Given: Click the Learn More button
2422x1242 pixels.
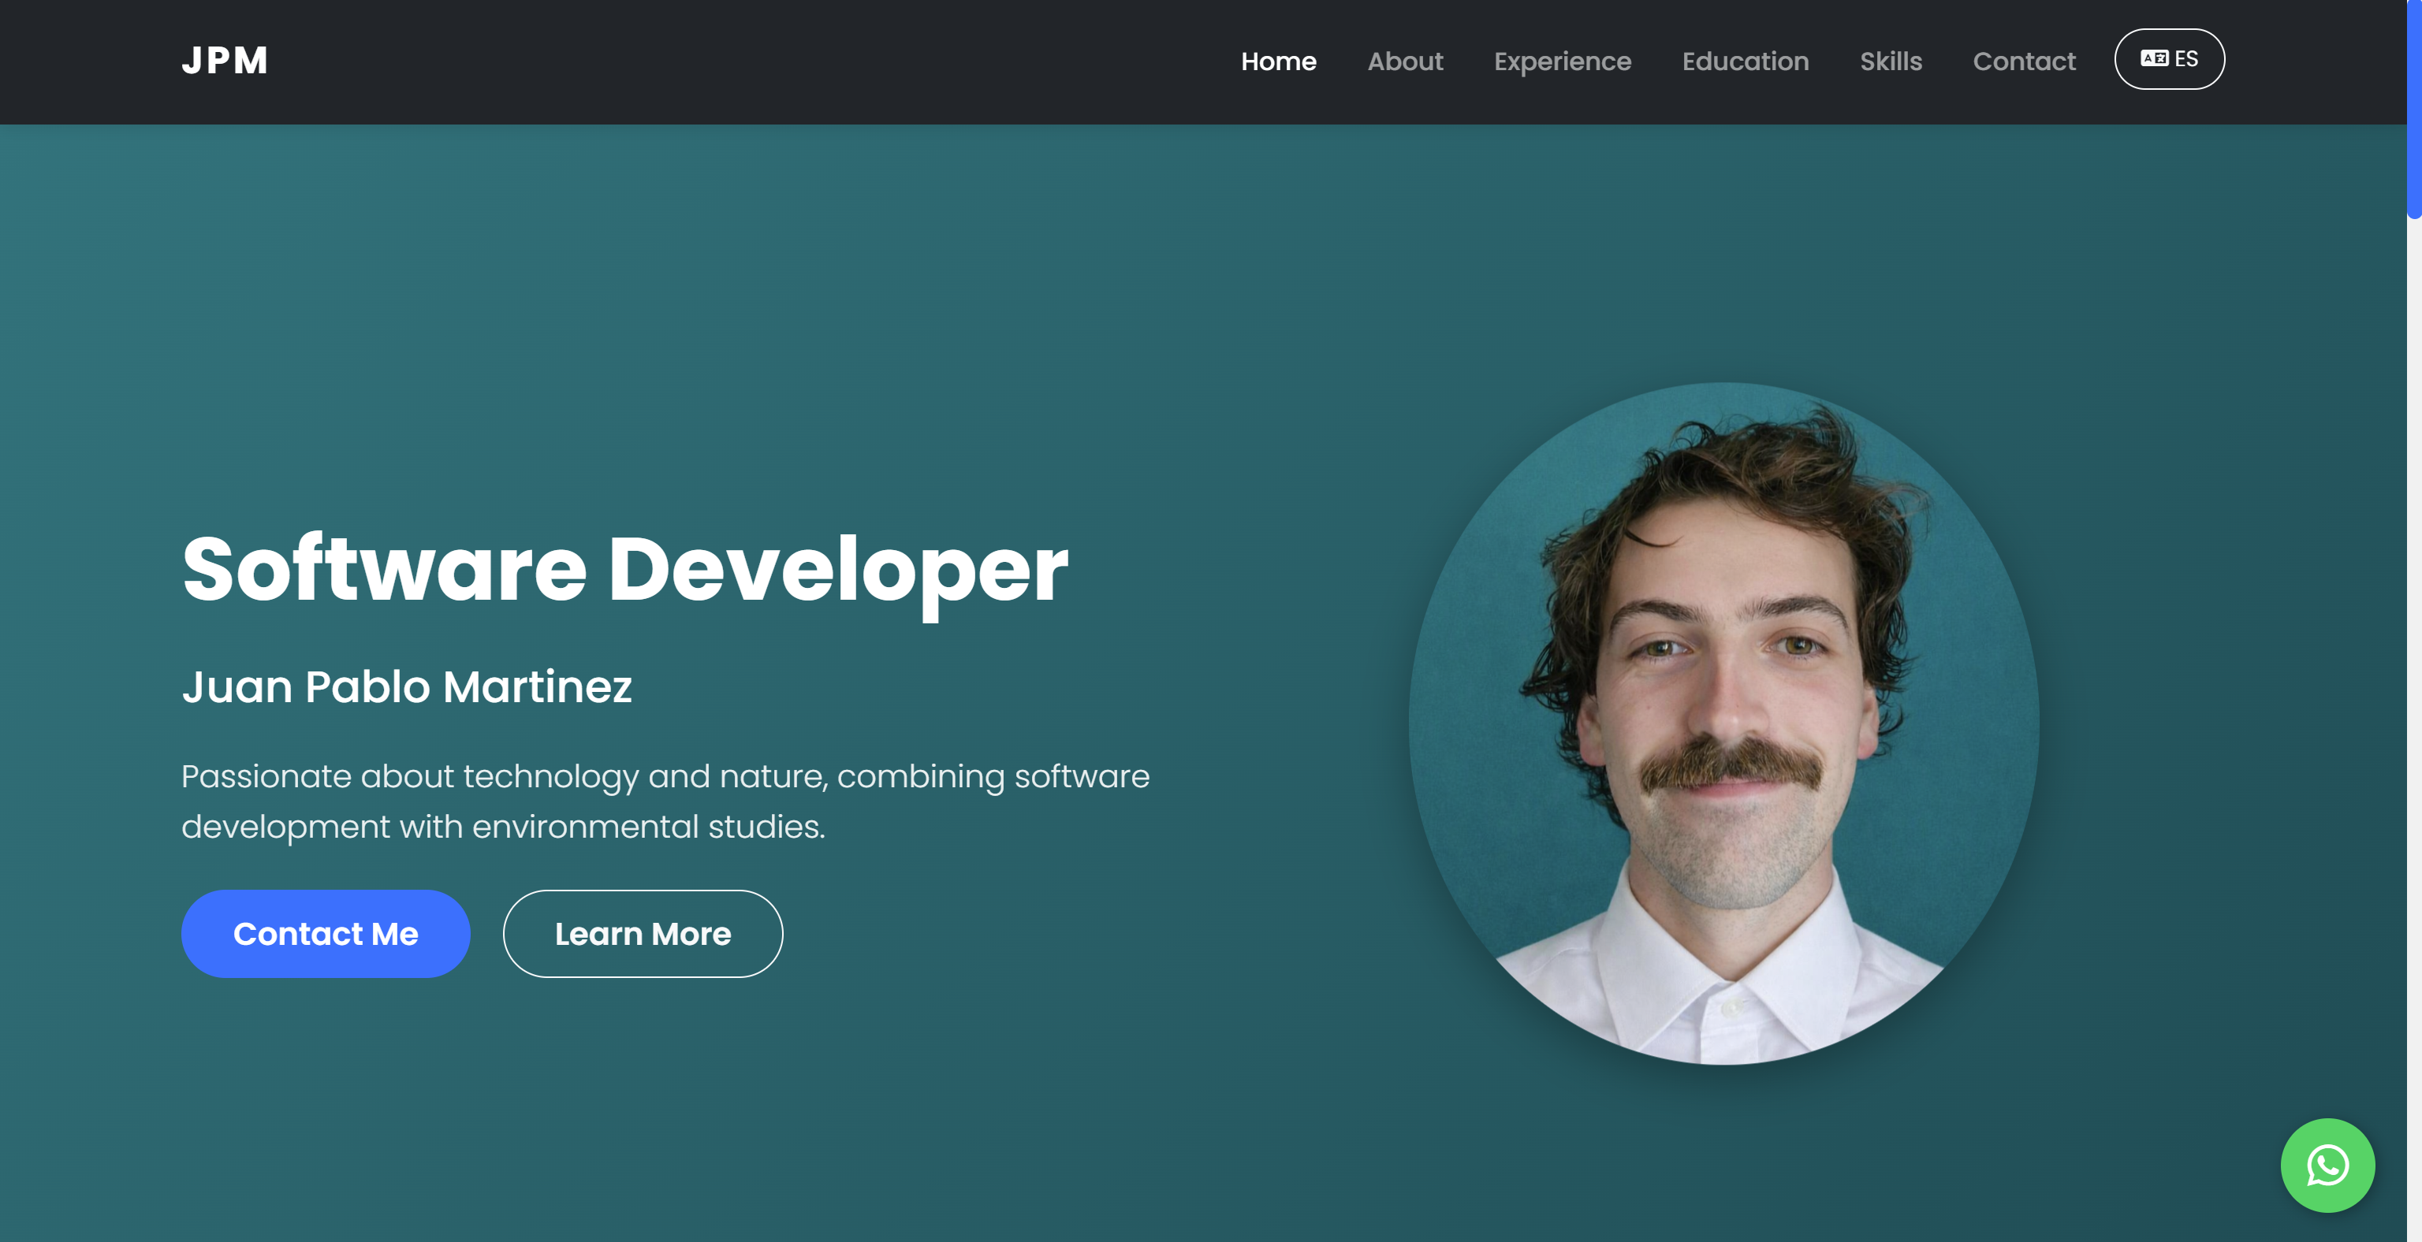Looking at the screenshot, I should (x=643, y=933).
